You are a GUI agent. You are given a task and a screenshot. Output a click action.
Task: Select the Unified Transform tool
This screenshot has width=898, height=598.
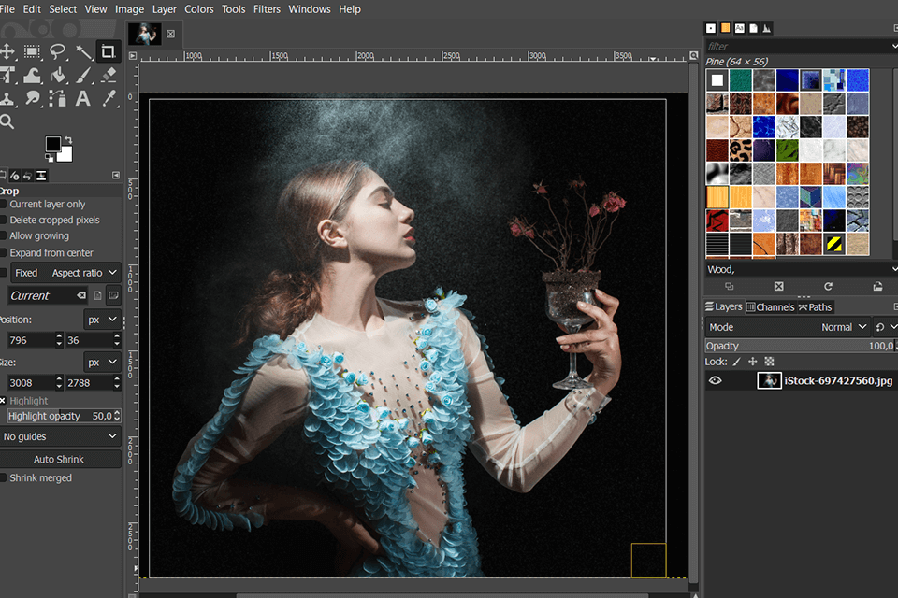coord(7,75)
